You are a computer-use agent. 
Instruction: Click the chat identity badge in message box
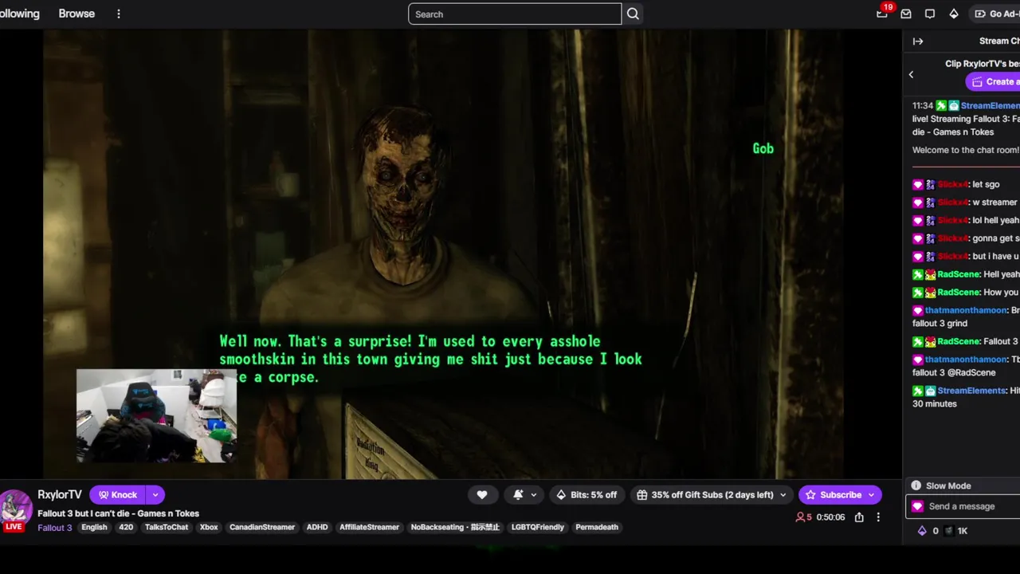917,506
